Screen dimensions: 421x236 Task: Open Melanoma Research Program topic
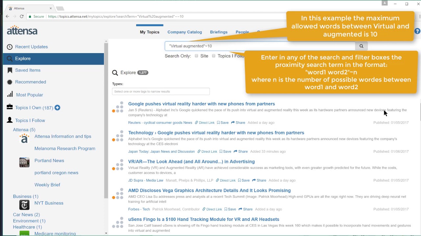point(65,148)
